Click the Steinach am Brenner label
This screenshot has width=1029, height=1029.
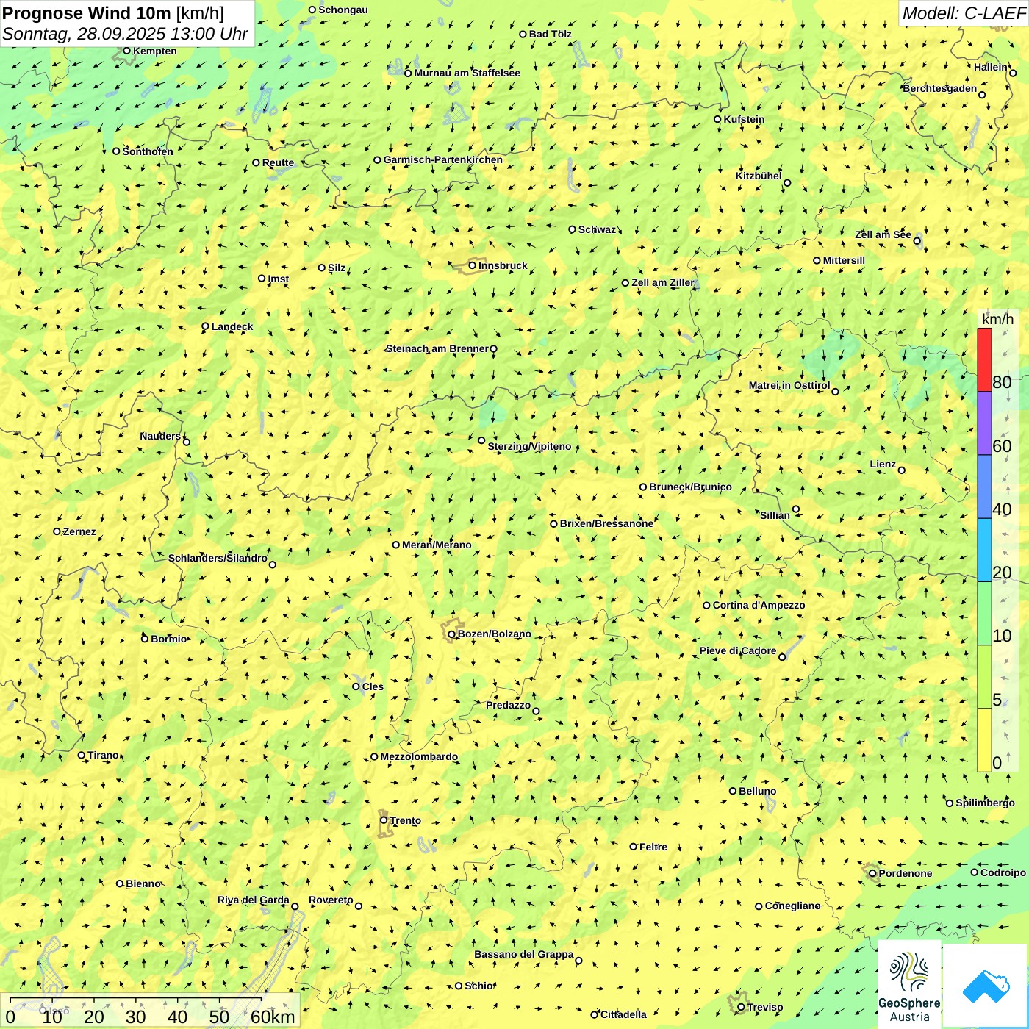pos(437,348)
